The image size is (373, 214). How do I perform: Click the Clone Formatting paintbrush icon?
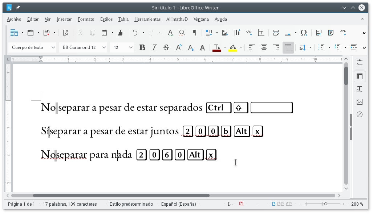pos(121,33)
